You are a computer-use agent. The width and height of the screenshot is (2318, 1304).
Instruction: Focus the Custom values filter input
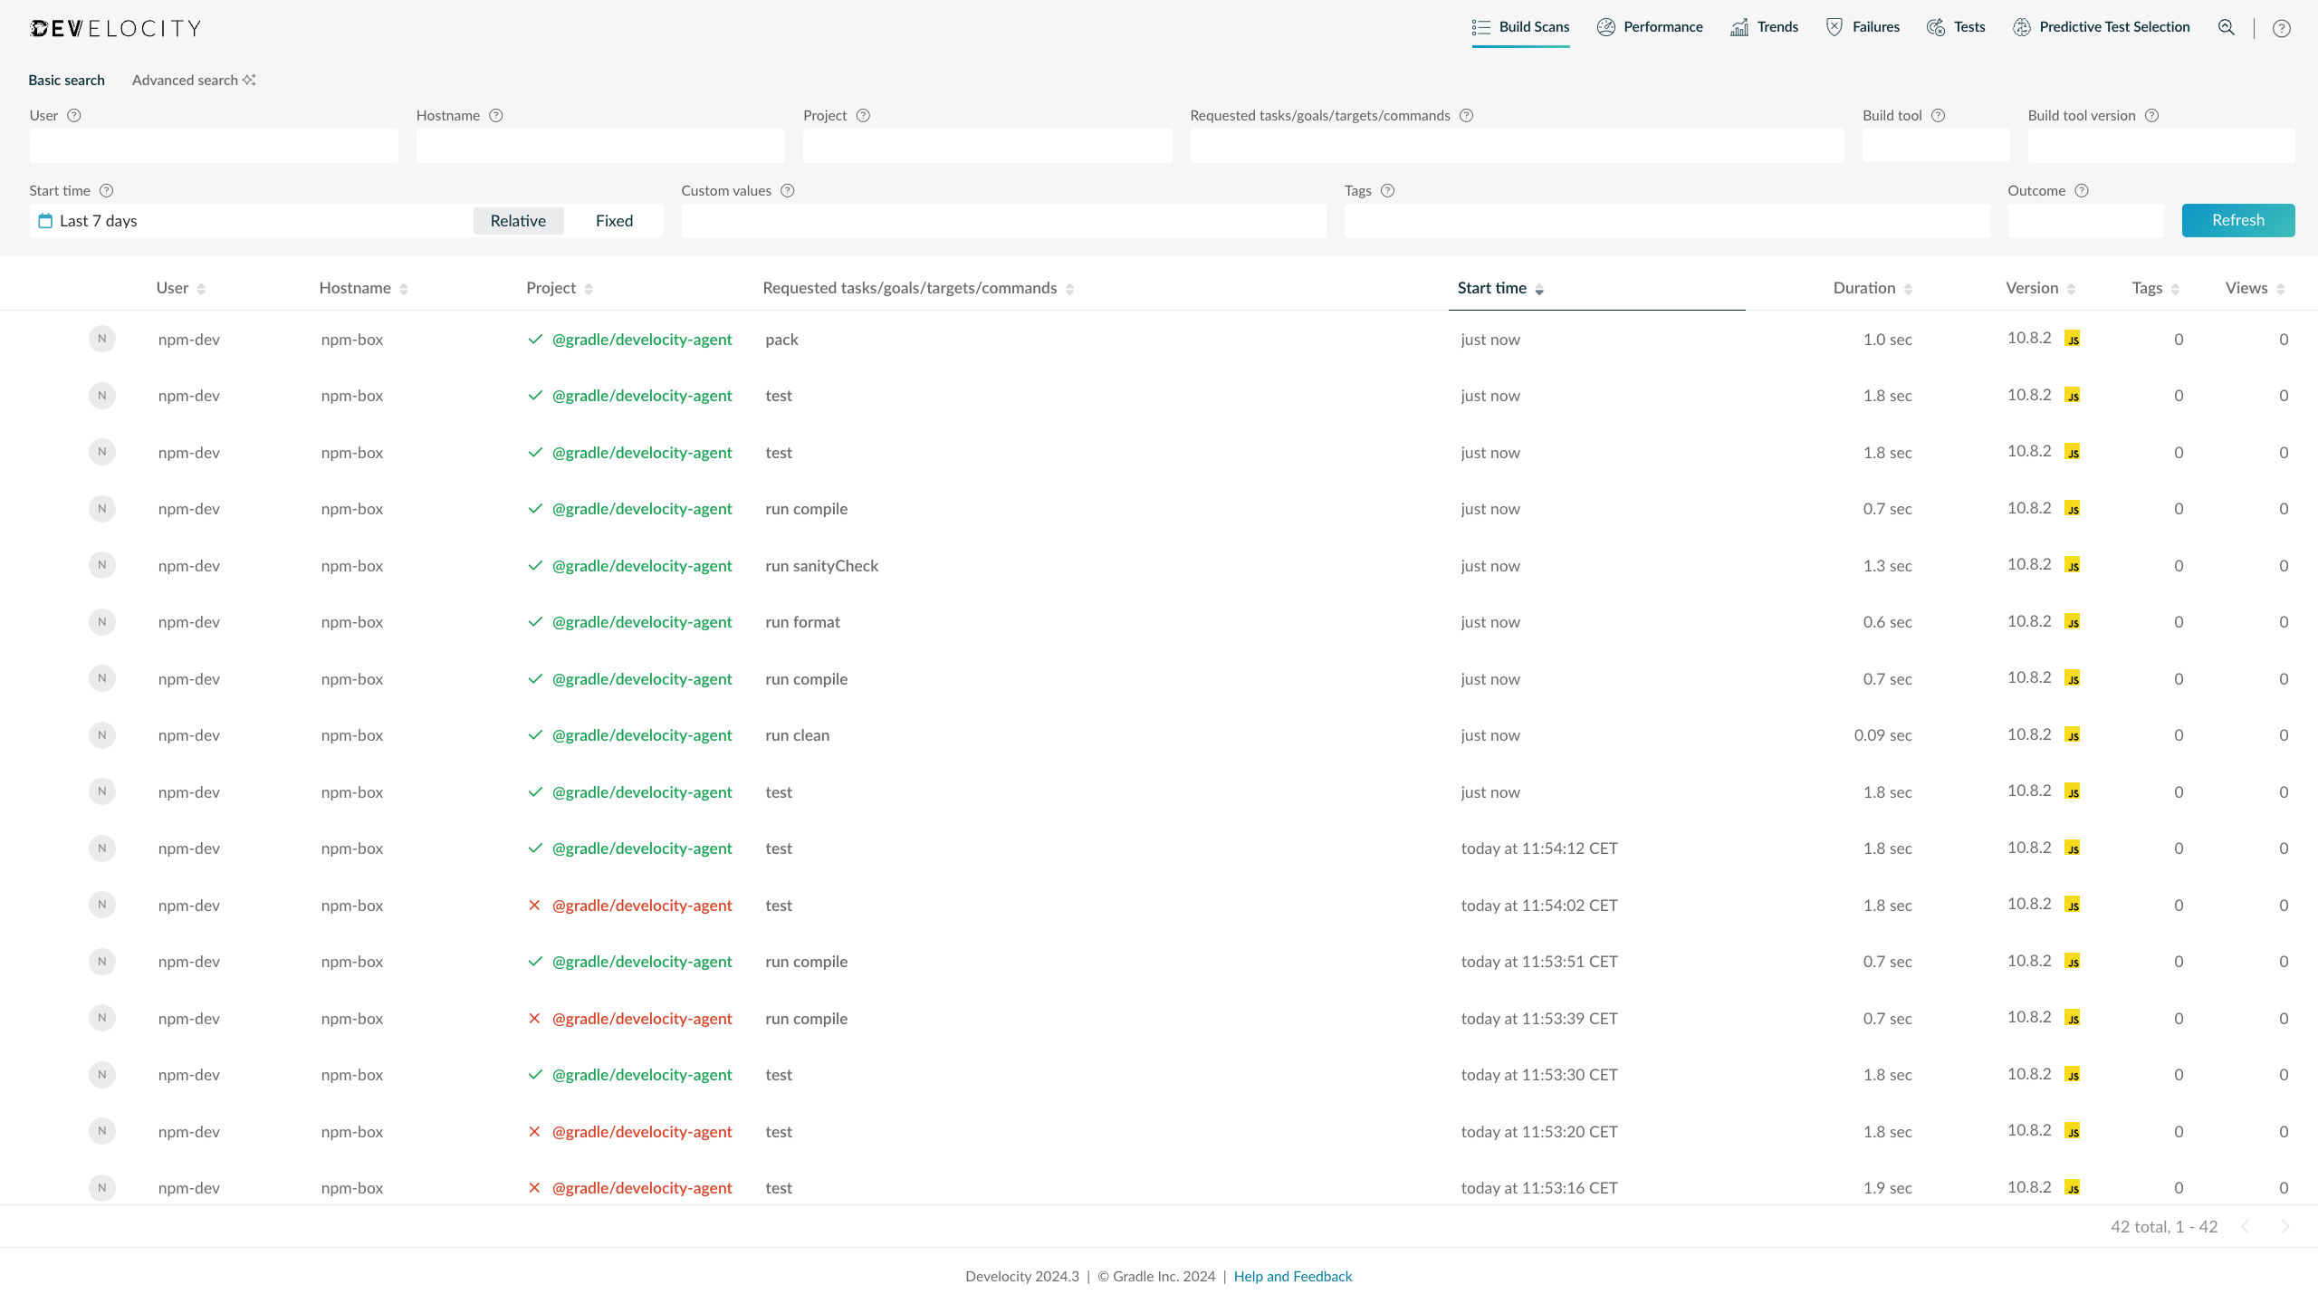point(1003,221)
